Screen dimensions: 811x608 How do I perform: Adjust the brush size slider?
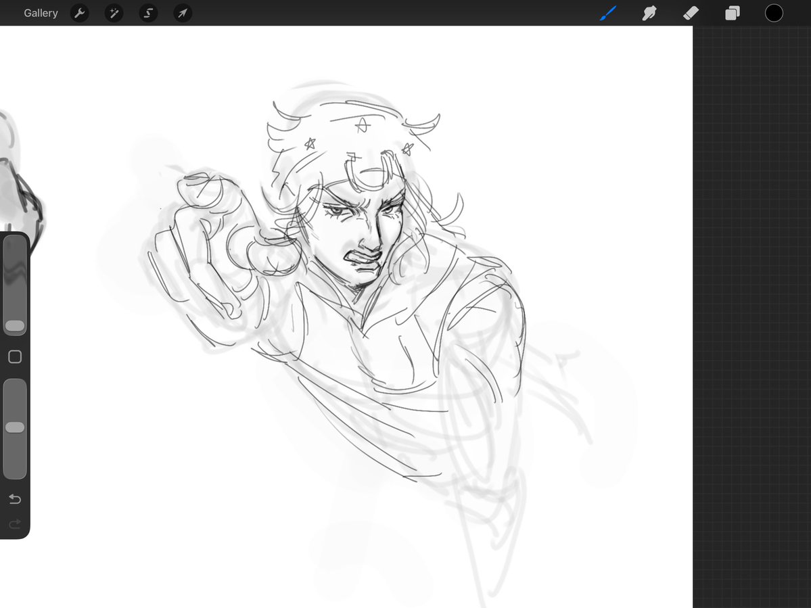(15, 285)
